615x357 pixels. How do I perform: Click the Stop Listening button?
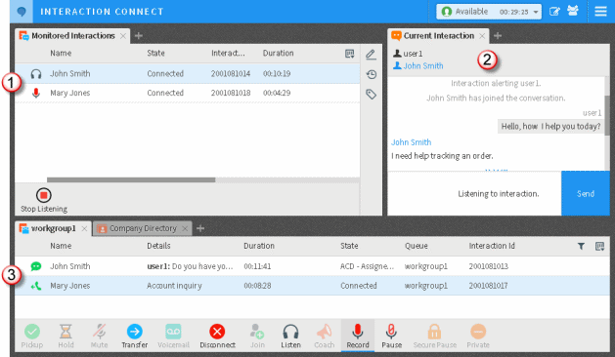coord(44,201)
